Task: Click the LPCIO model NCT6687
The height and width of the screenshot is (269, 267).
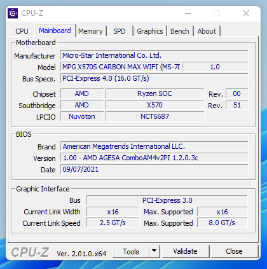Action: tap(155, 116)
